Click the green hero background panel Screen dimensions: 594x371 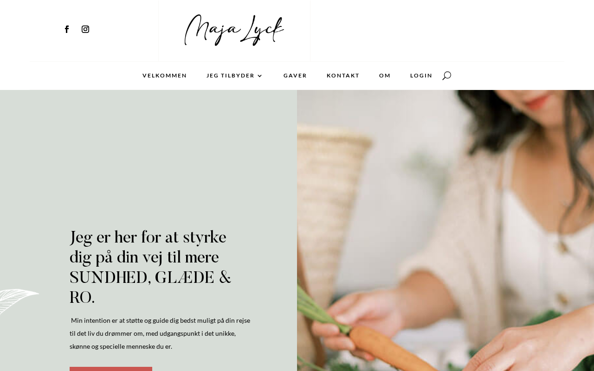[x=148, y=158]
